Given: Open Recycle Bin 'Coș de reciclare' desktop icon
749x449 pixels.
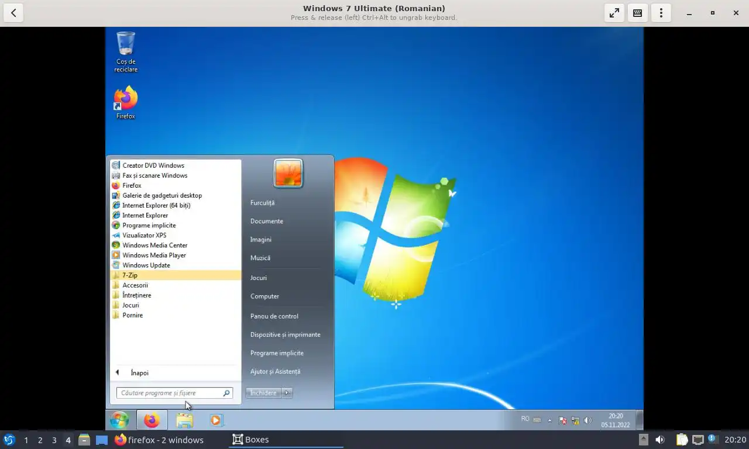Looking at the screenshot, I should point(126,52).
